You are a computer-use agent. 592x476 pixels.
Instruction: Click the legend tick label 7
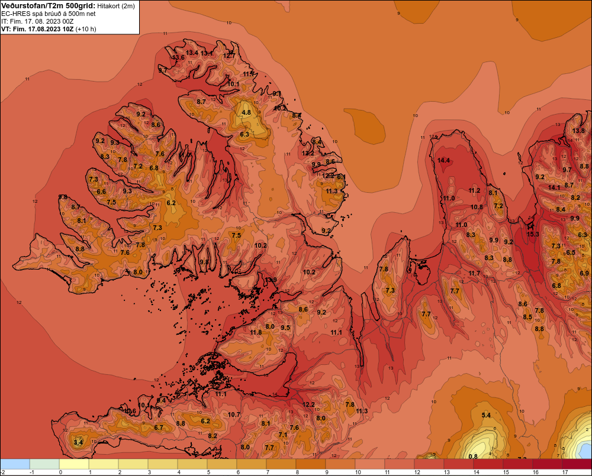[268, 472]
